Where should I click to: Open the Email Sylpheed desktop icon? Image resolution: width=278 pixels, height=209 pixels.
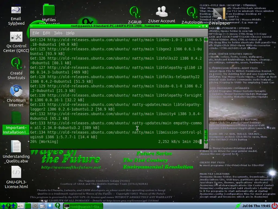click(16, 16)
